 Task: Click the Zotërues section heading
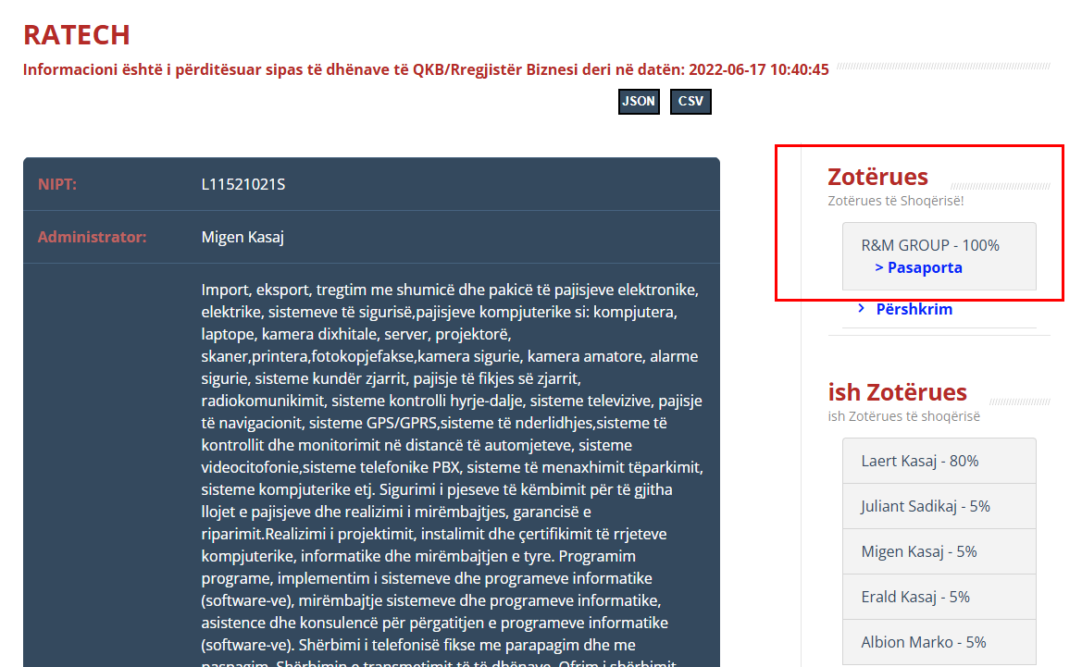click(877, 177)
